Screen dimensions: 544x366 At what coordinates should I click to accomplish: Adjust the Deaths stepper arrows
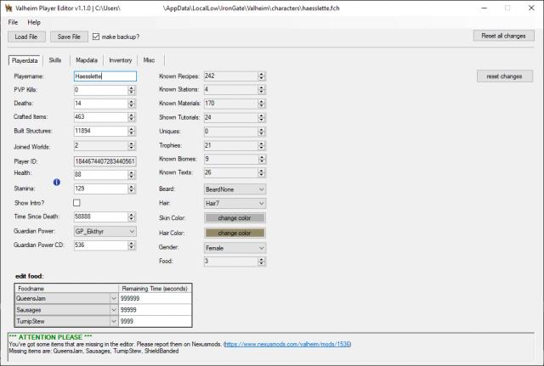pyautogui.click(x=131, y=104)
